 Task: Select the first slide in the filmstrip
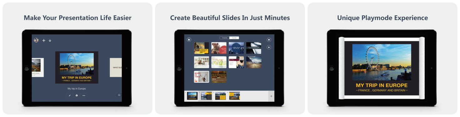192,96
